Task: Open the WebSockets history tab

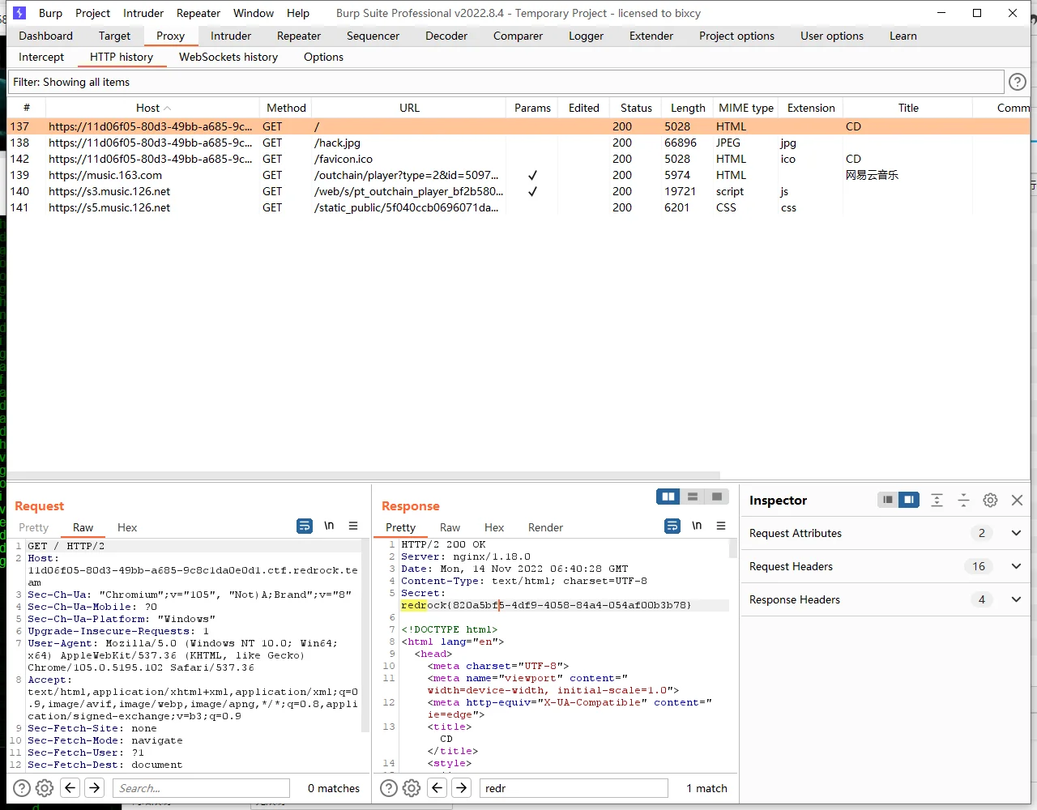Action: point(228,57)
